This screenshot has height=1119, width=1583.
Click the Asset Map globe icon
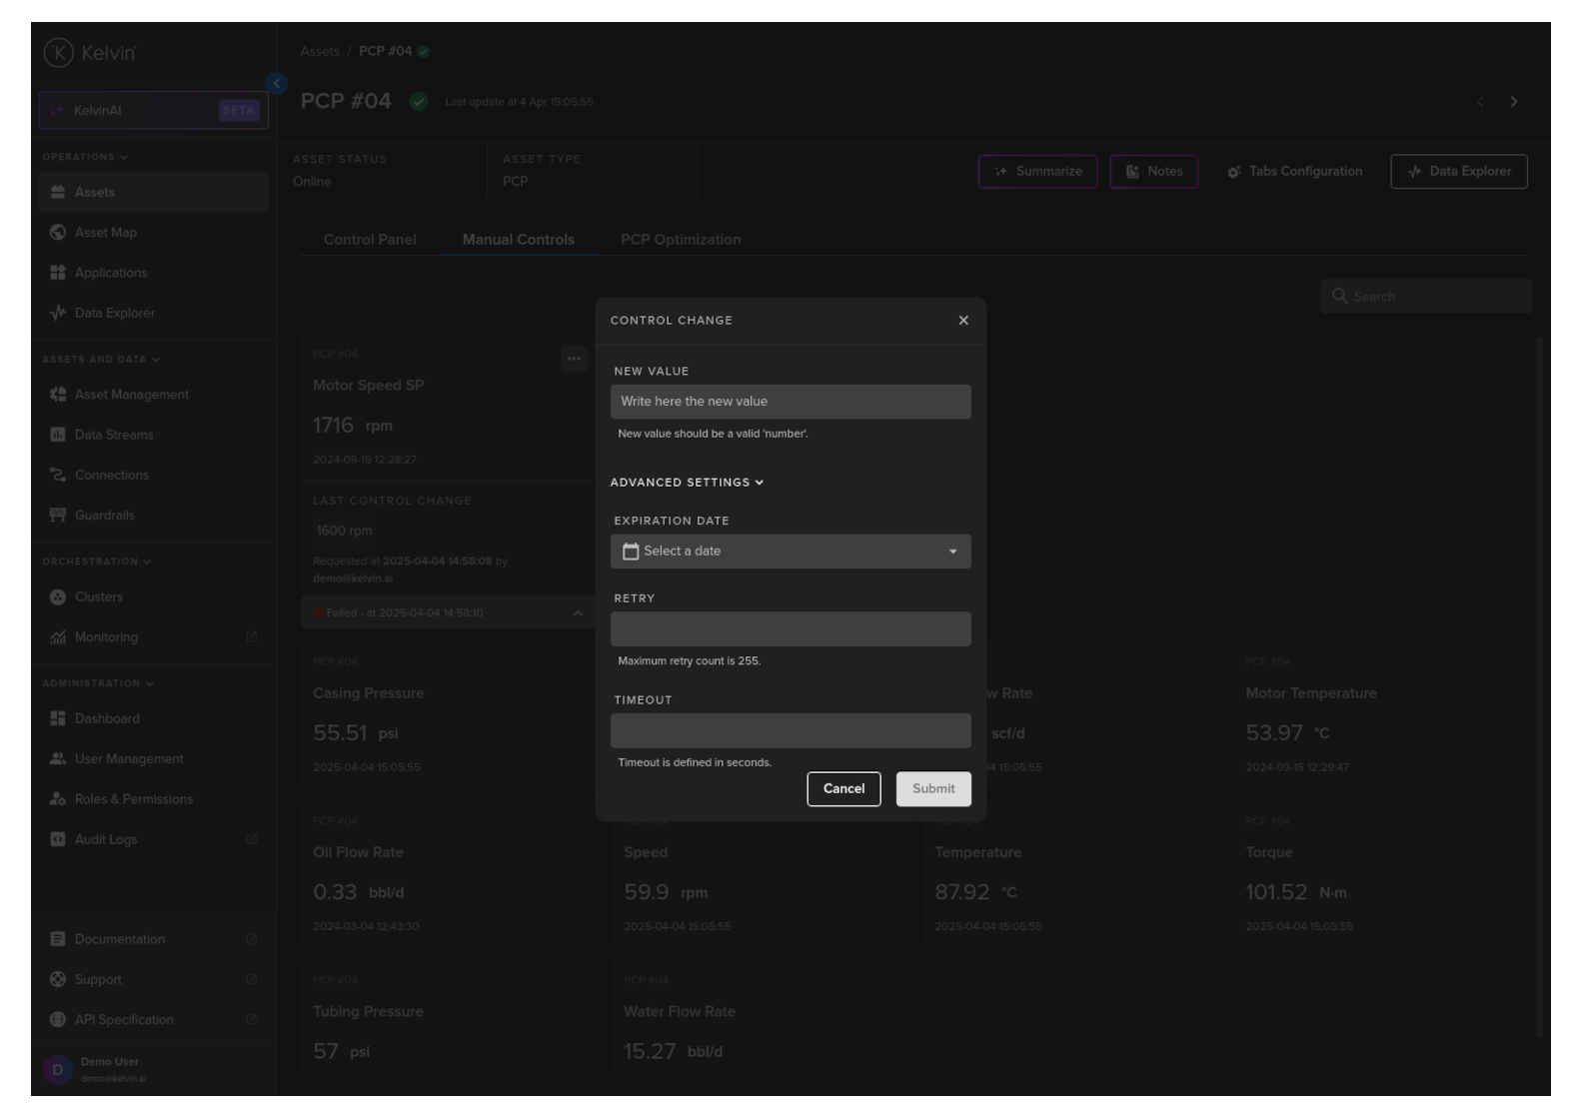point(58,233)
